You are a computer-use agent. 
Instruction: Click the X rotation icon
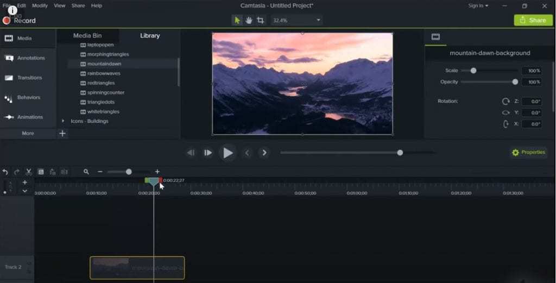pos(506,124)
